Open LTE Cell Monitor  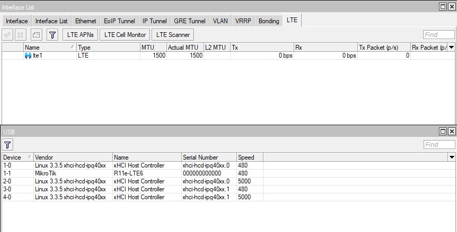pos(125,35)
